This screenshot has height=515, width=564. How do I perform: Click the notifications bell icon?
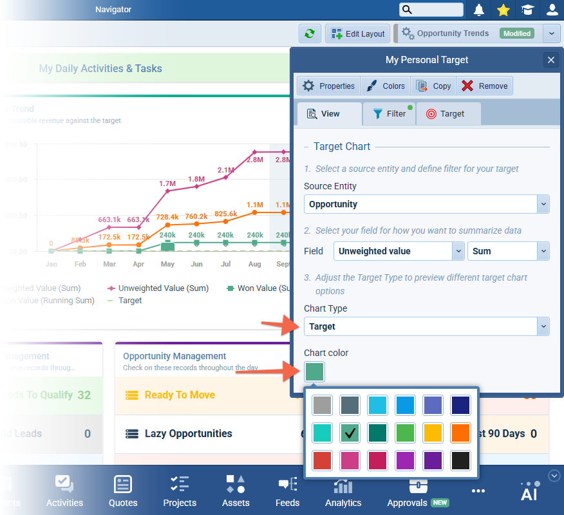(479, 10)
